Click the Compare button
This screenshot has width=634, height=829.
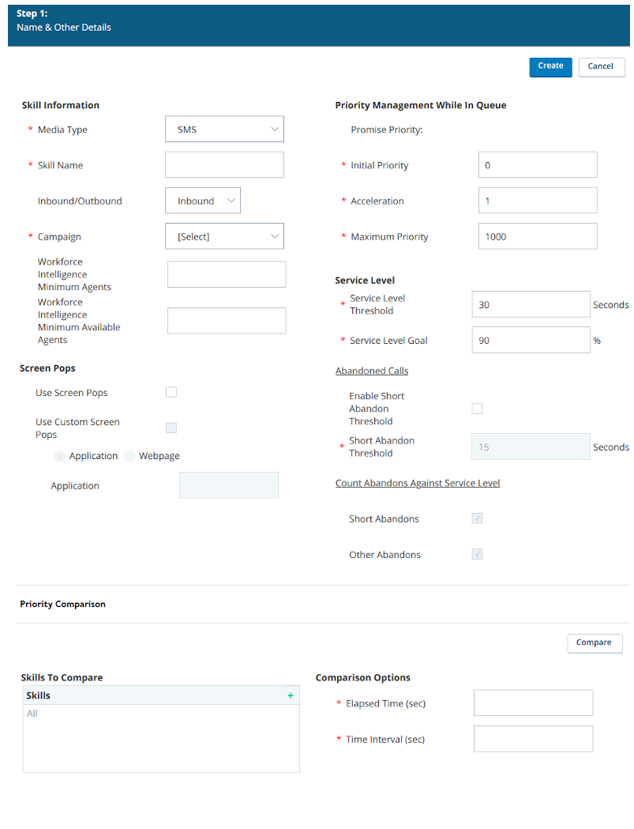point(594,642)
